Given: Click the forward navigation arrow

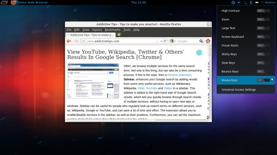Looking at the screenshot, I should pos(76,41).
